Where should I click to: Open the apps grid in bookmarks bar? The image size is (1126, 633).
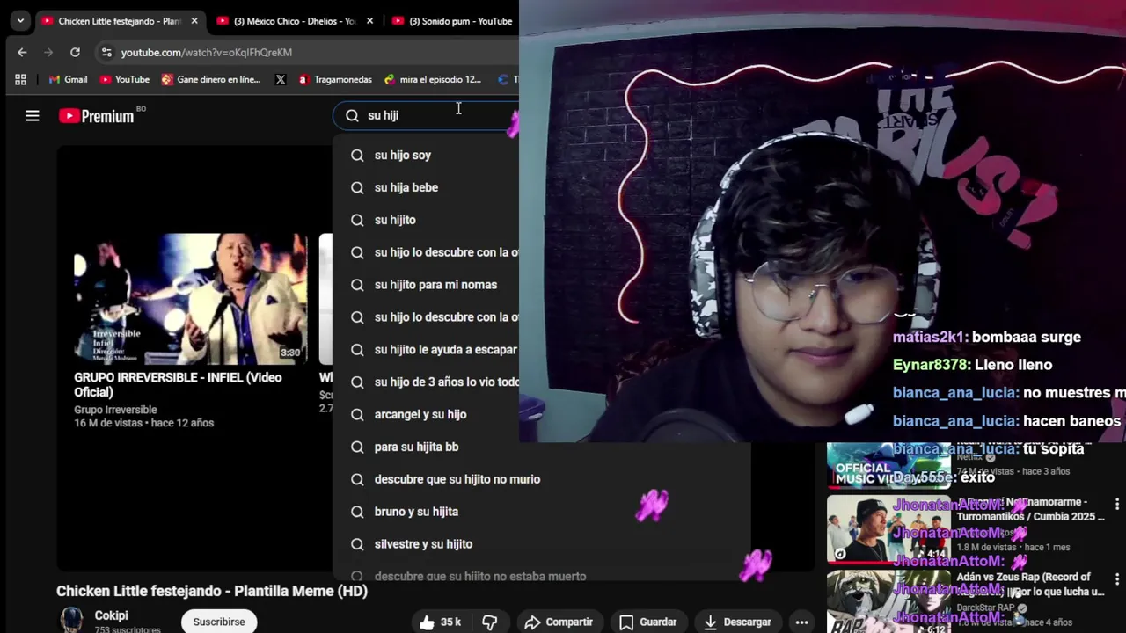click(20, 79)
